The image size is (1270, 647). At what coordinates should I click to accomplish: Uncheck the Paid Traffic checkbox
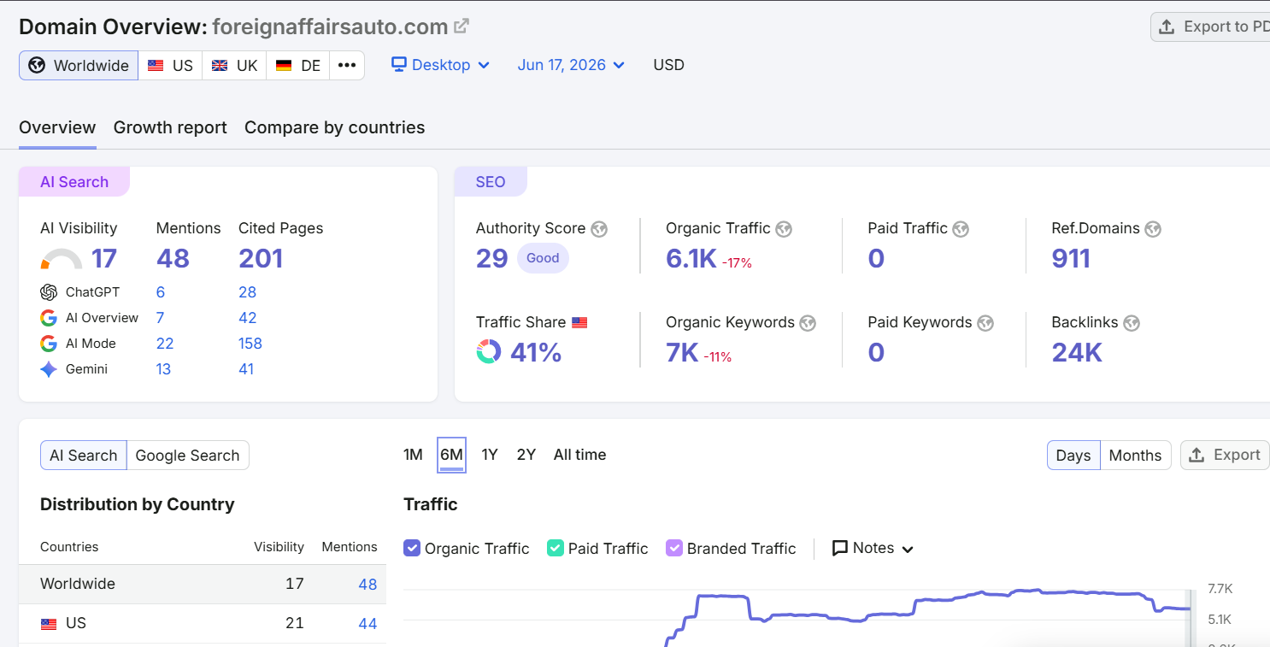[556, 549]
